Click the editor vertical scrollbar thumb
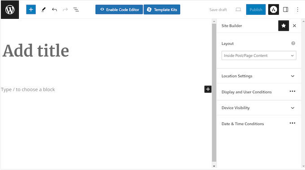Screen dimensions: 305x170 click(x=214, y=92)
